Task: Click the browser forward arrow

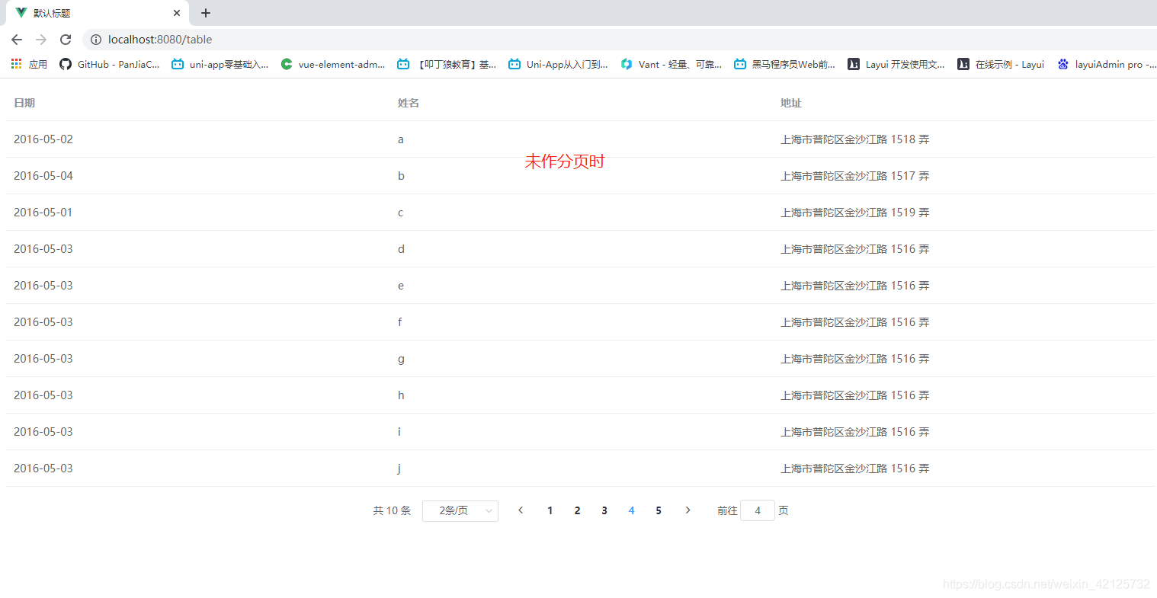Action: pyautogui.click(x=41, y=40)
